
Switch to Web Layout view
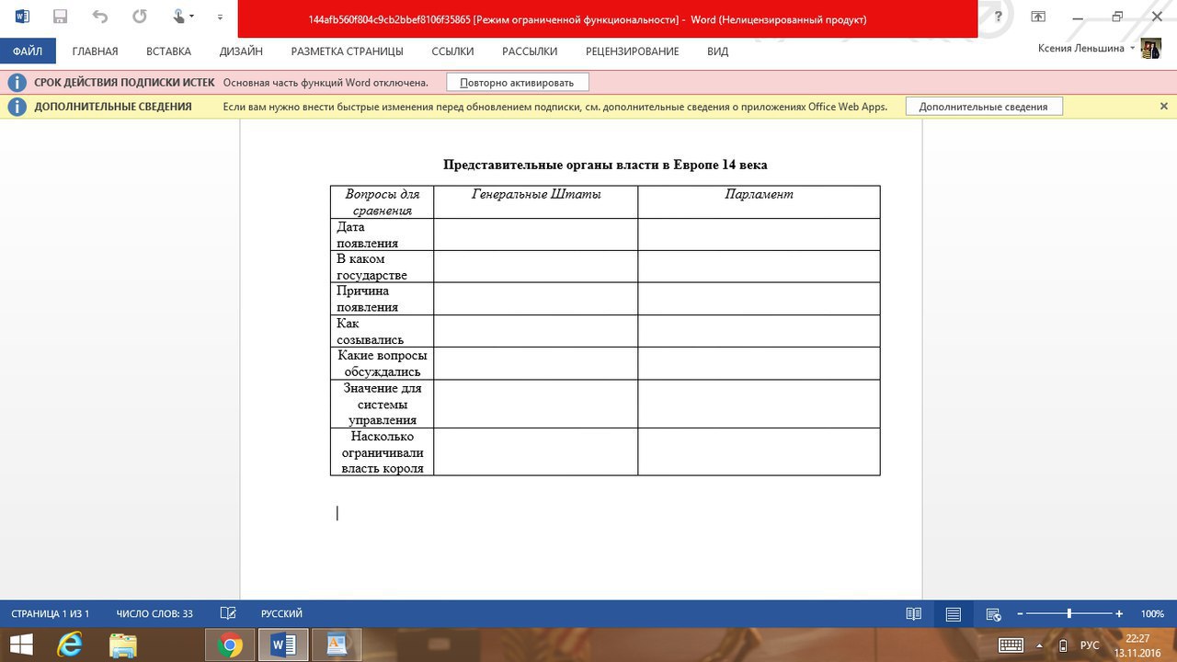tap(993, 613)
